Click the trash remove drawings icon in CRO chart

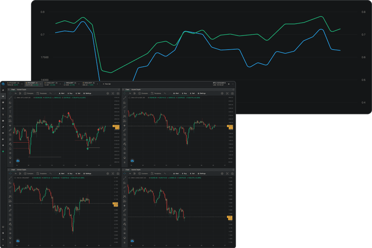point(10,242)
